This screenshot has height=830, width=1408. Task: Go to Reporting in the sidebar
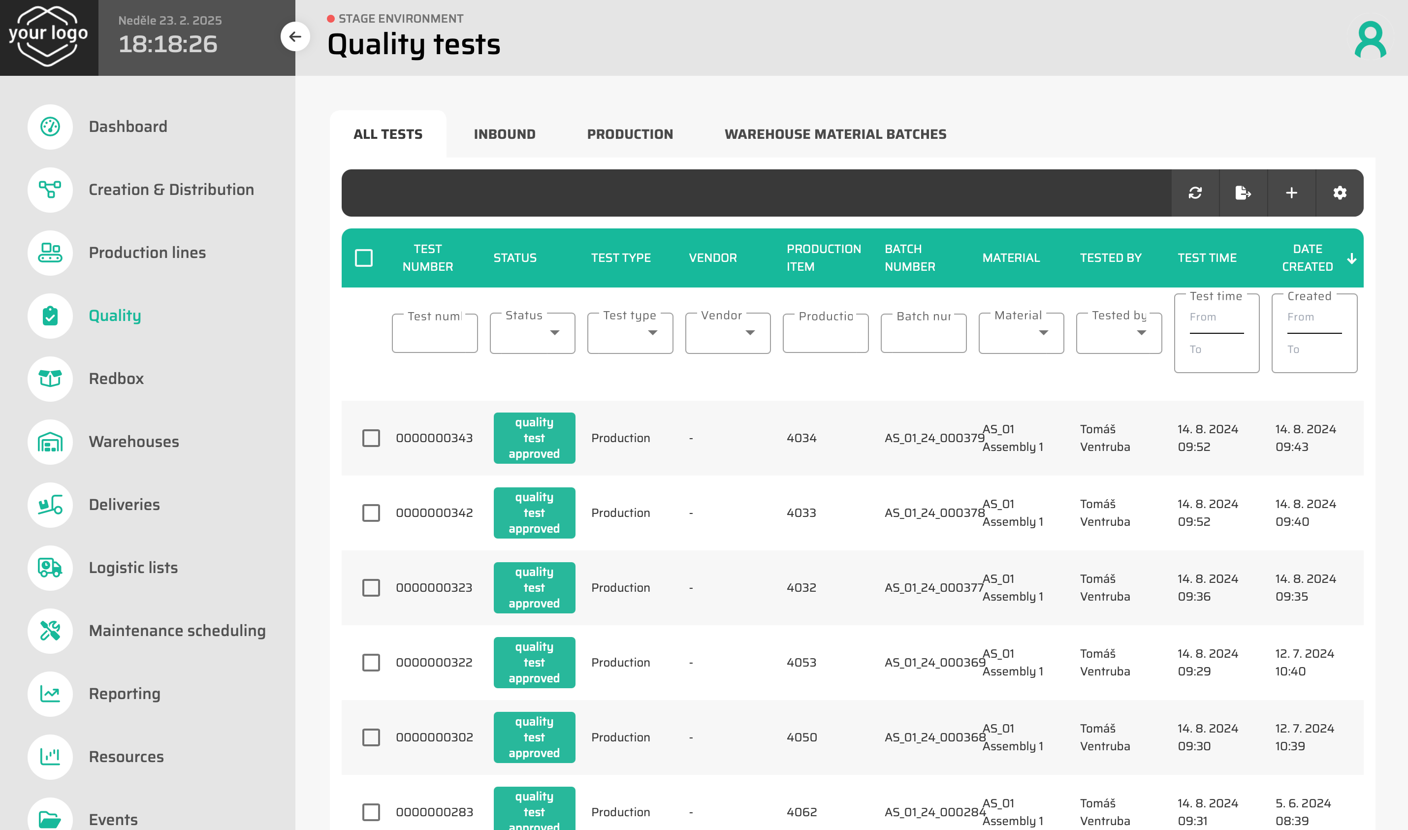[x=124, y=694]
